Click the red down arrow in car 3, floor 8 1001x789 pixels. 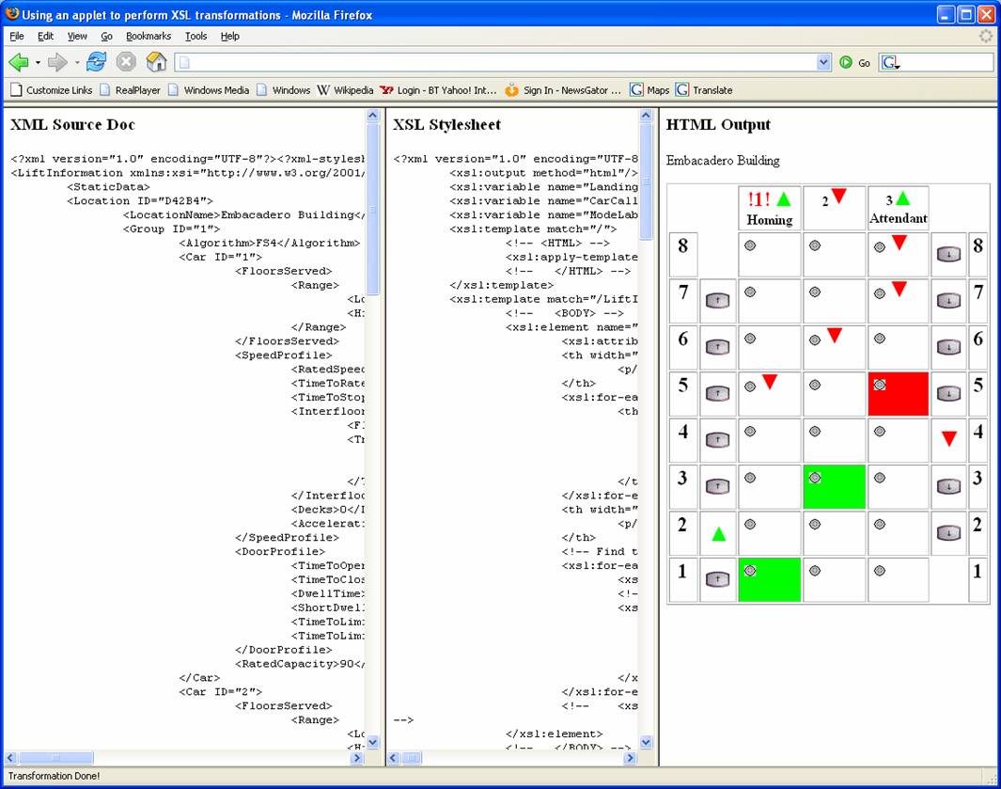[x=899, y=242]
